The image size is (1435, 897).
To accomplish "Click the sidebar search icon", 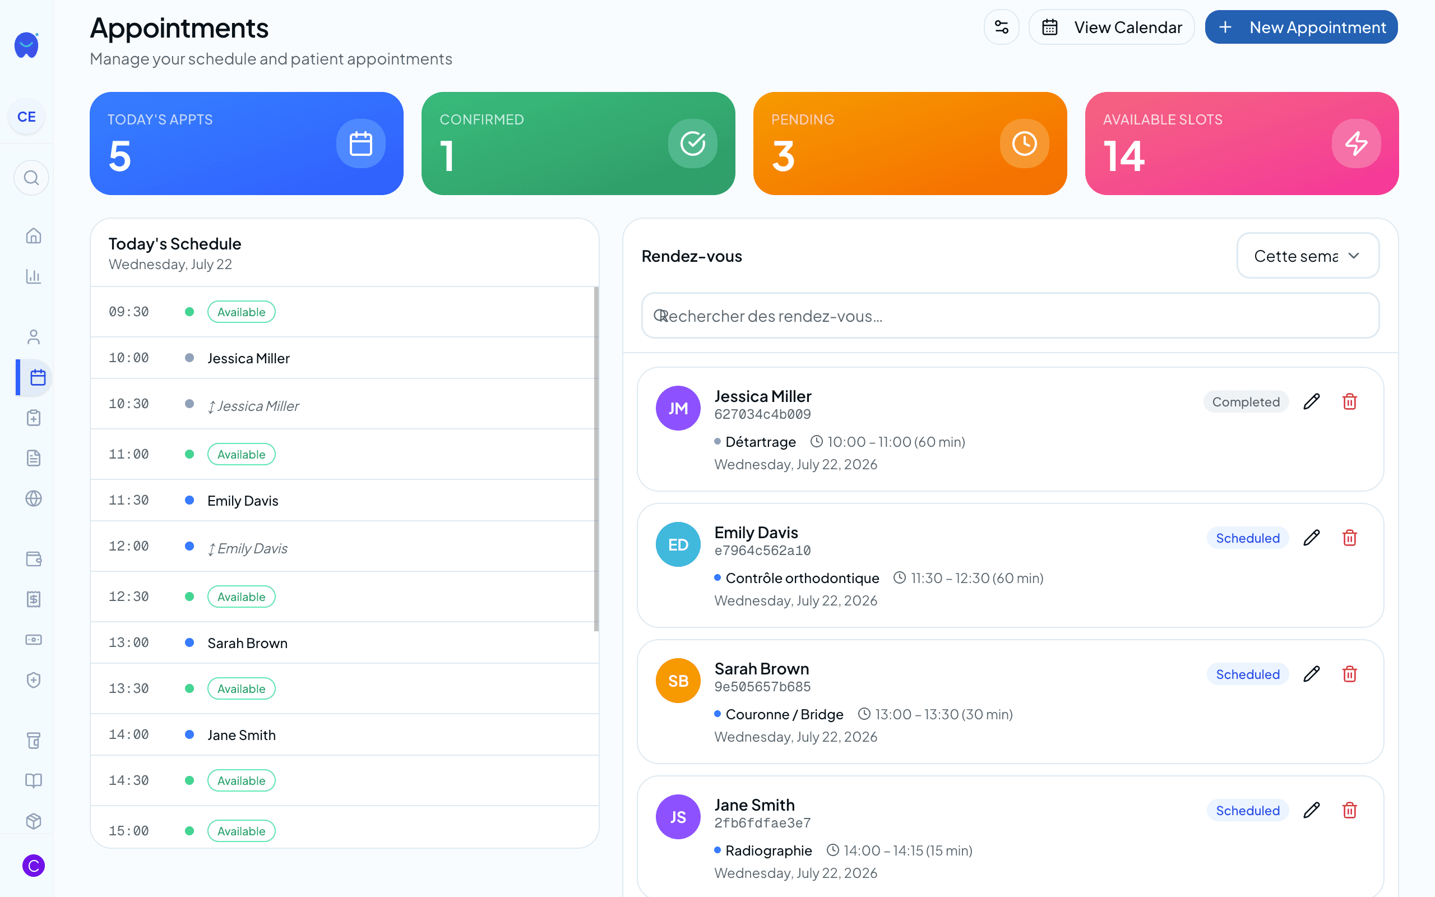I will tap(31, 177).
